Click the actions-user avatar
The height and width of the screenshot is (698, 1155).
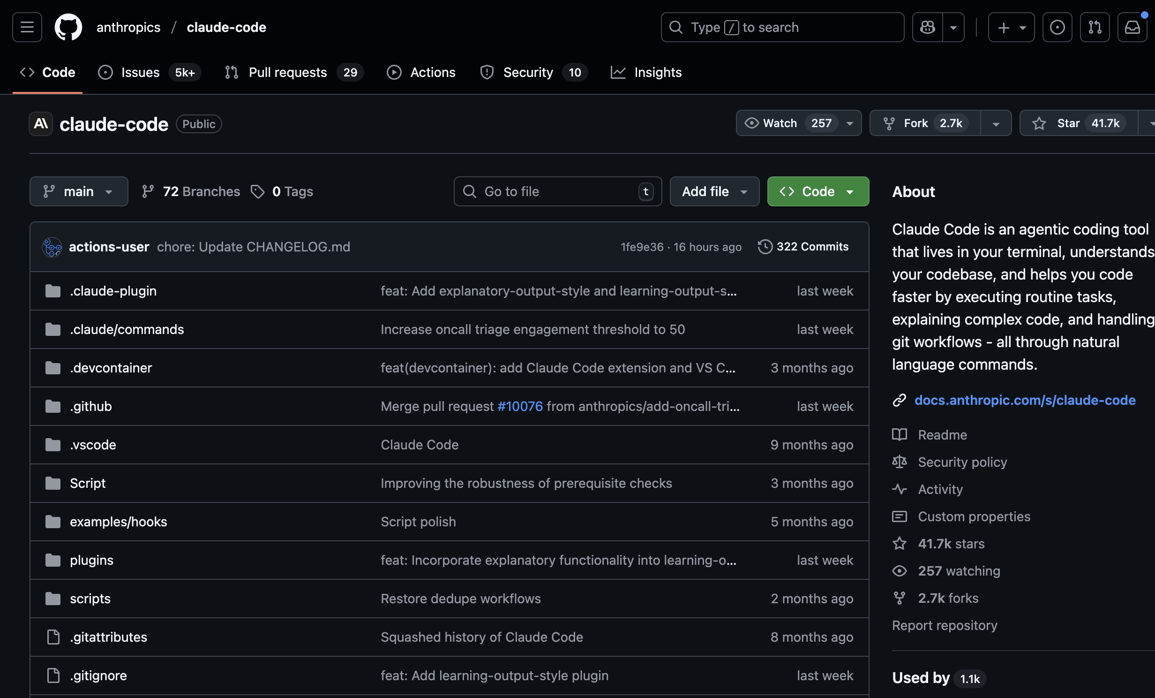pos(52,247)
